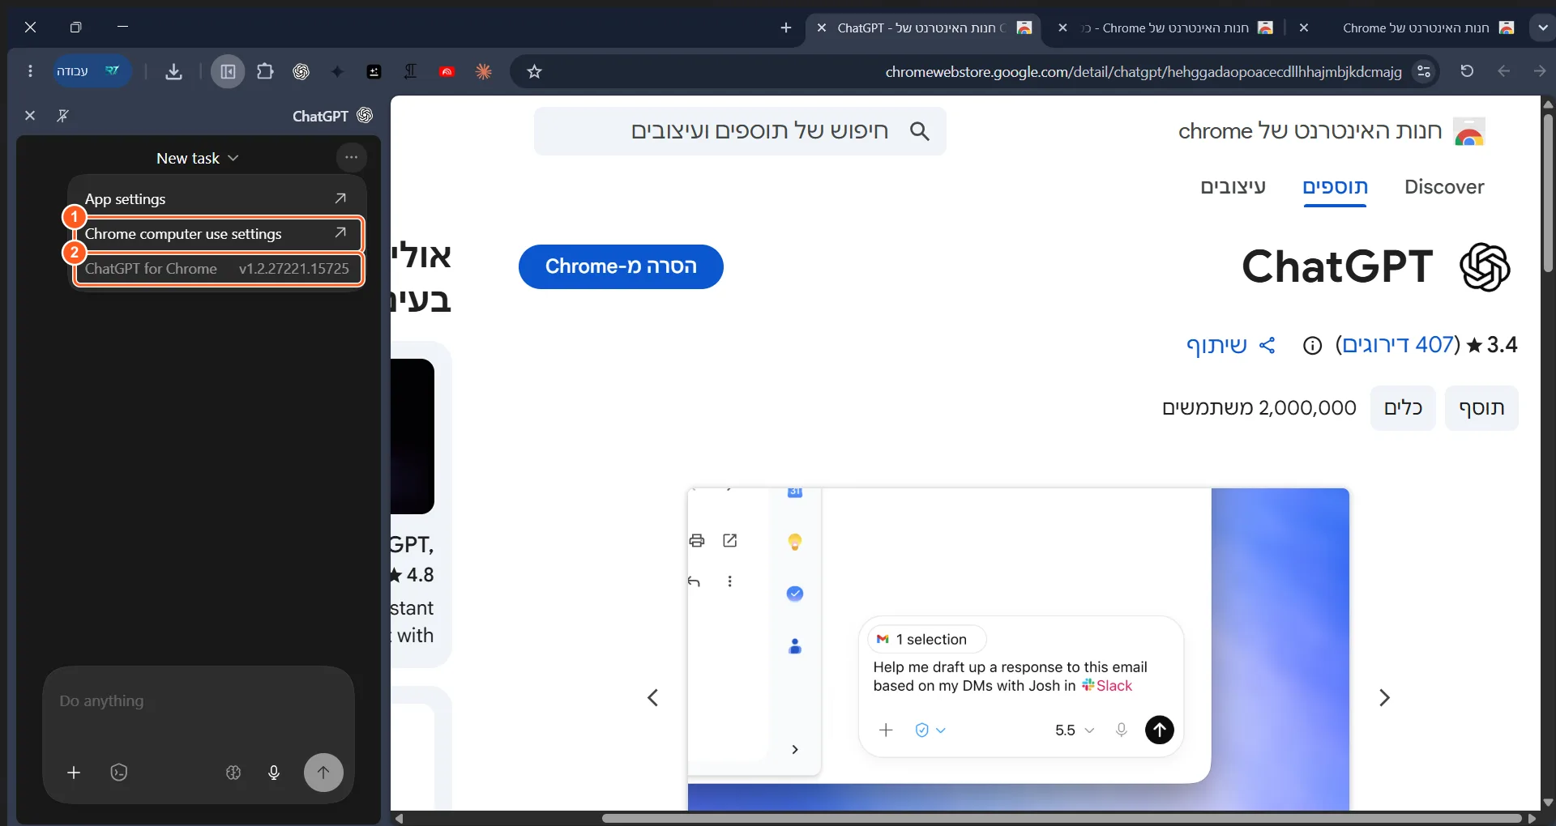Click the Chrome Web Store rainbow logo
1556x826 pixels.
pos(1469,131)
